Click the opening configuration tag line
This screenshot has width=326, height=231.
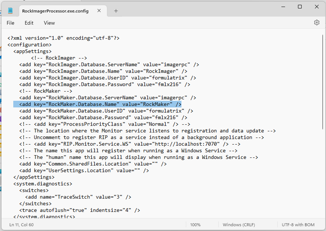click(29, 45)
